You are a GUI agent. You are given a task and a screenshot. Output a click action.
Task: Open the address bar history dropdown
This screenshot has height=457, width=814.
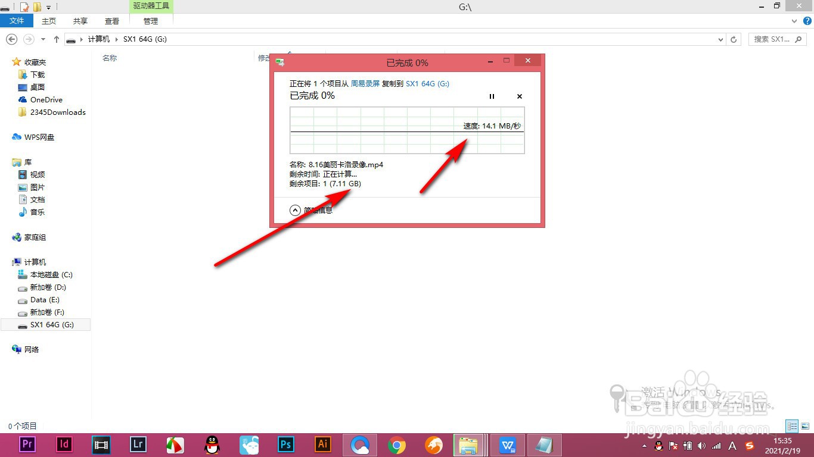click(721, 39)
